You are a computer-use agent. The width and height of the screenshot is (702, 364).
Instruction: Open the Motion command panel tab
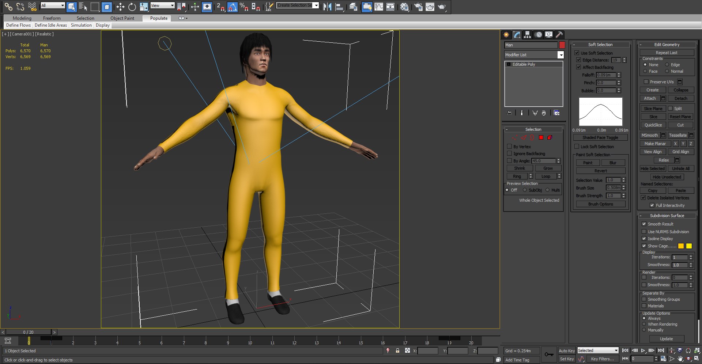pyautogui.click(x=538, y=34)
